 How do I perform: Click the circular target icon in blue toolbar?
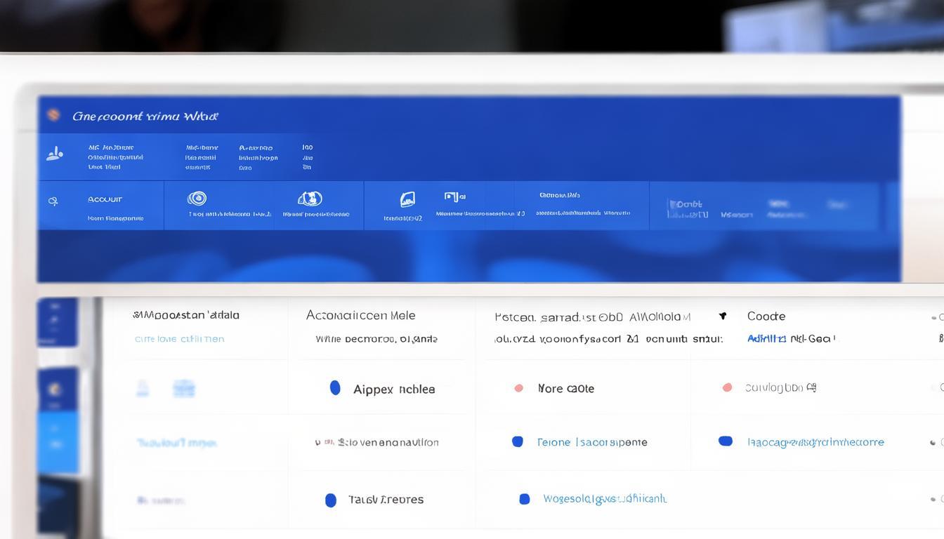coord(197,199)
